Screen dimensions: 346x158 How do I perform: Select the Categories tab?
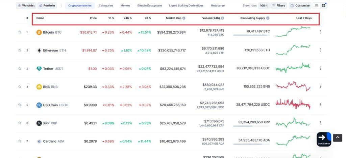click(x=106, y=5)
